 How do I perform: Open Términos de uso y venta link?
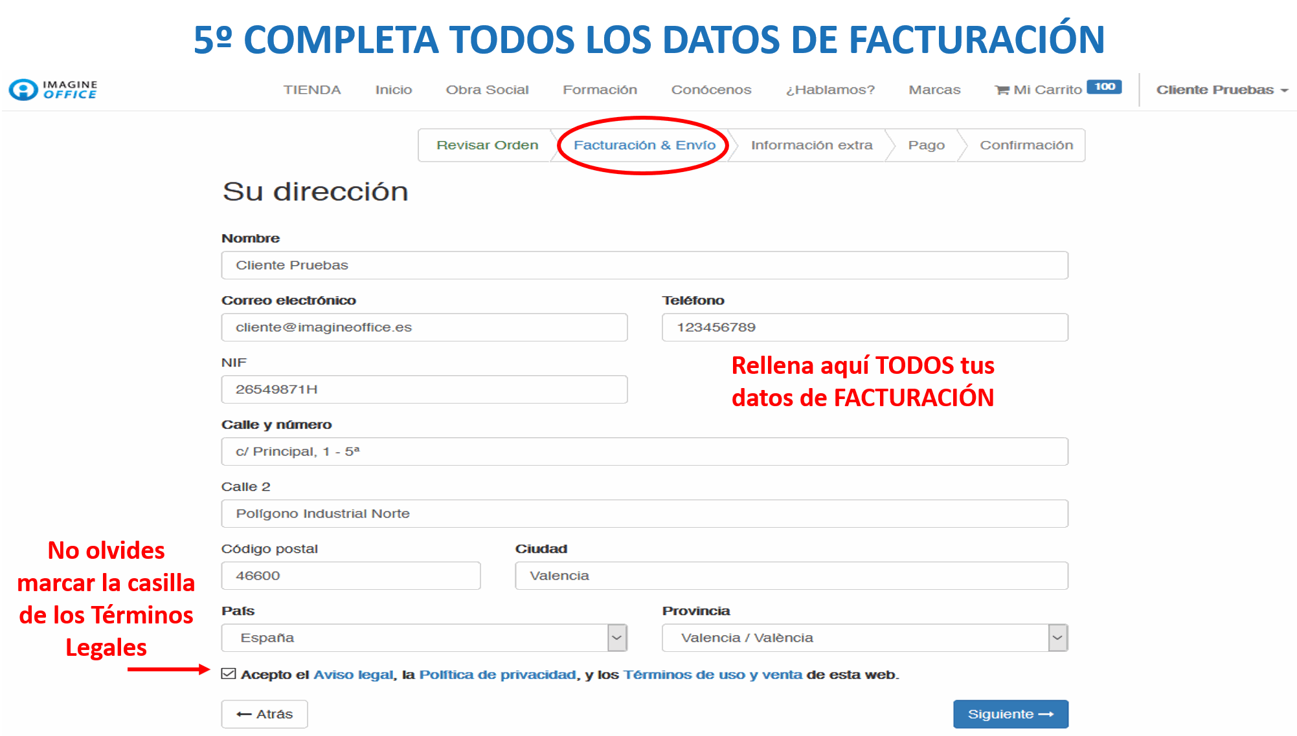(x=712, y=675)
